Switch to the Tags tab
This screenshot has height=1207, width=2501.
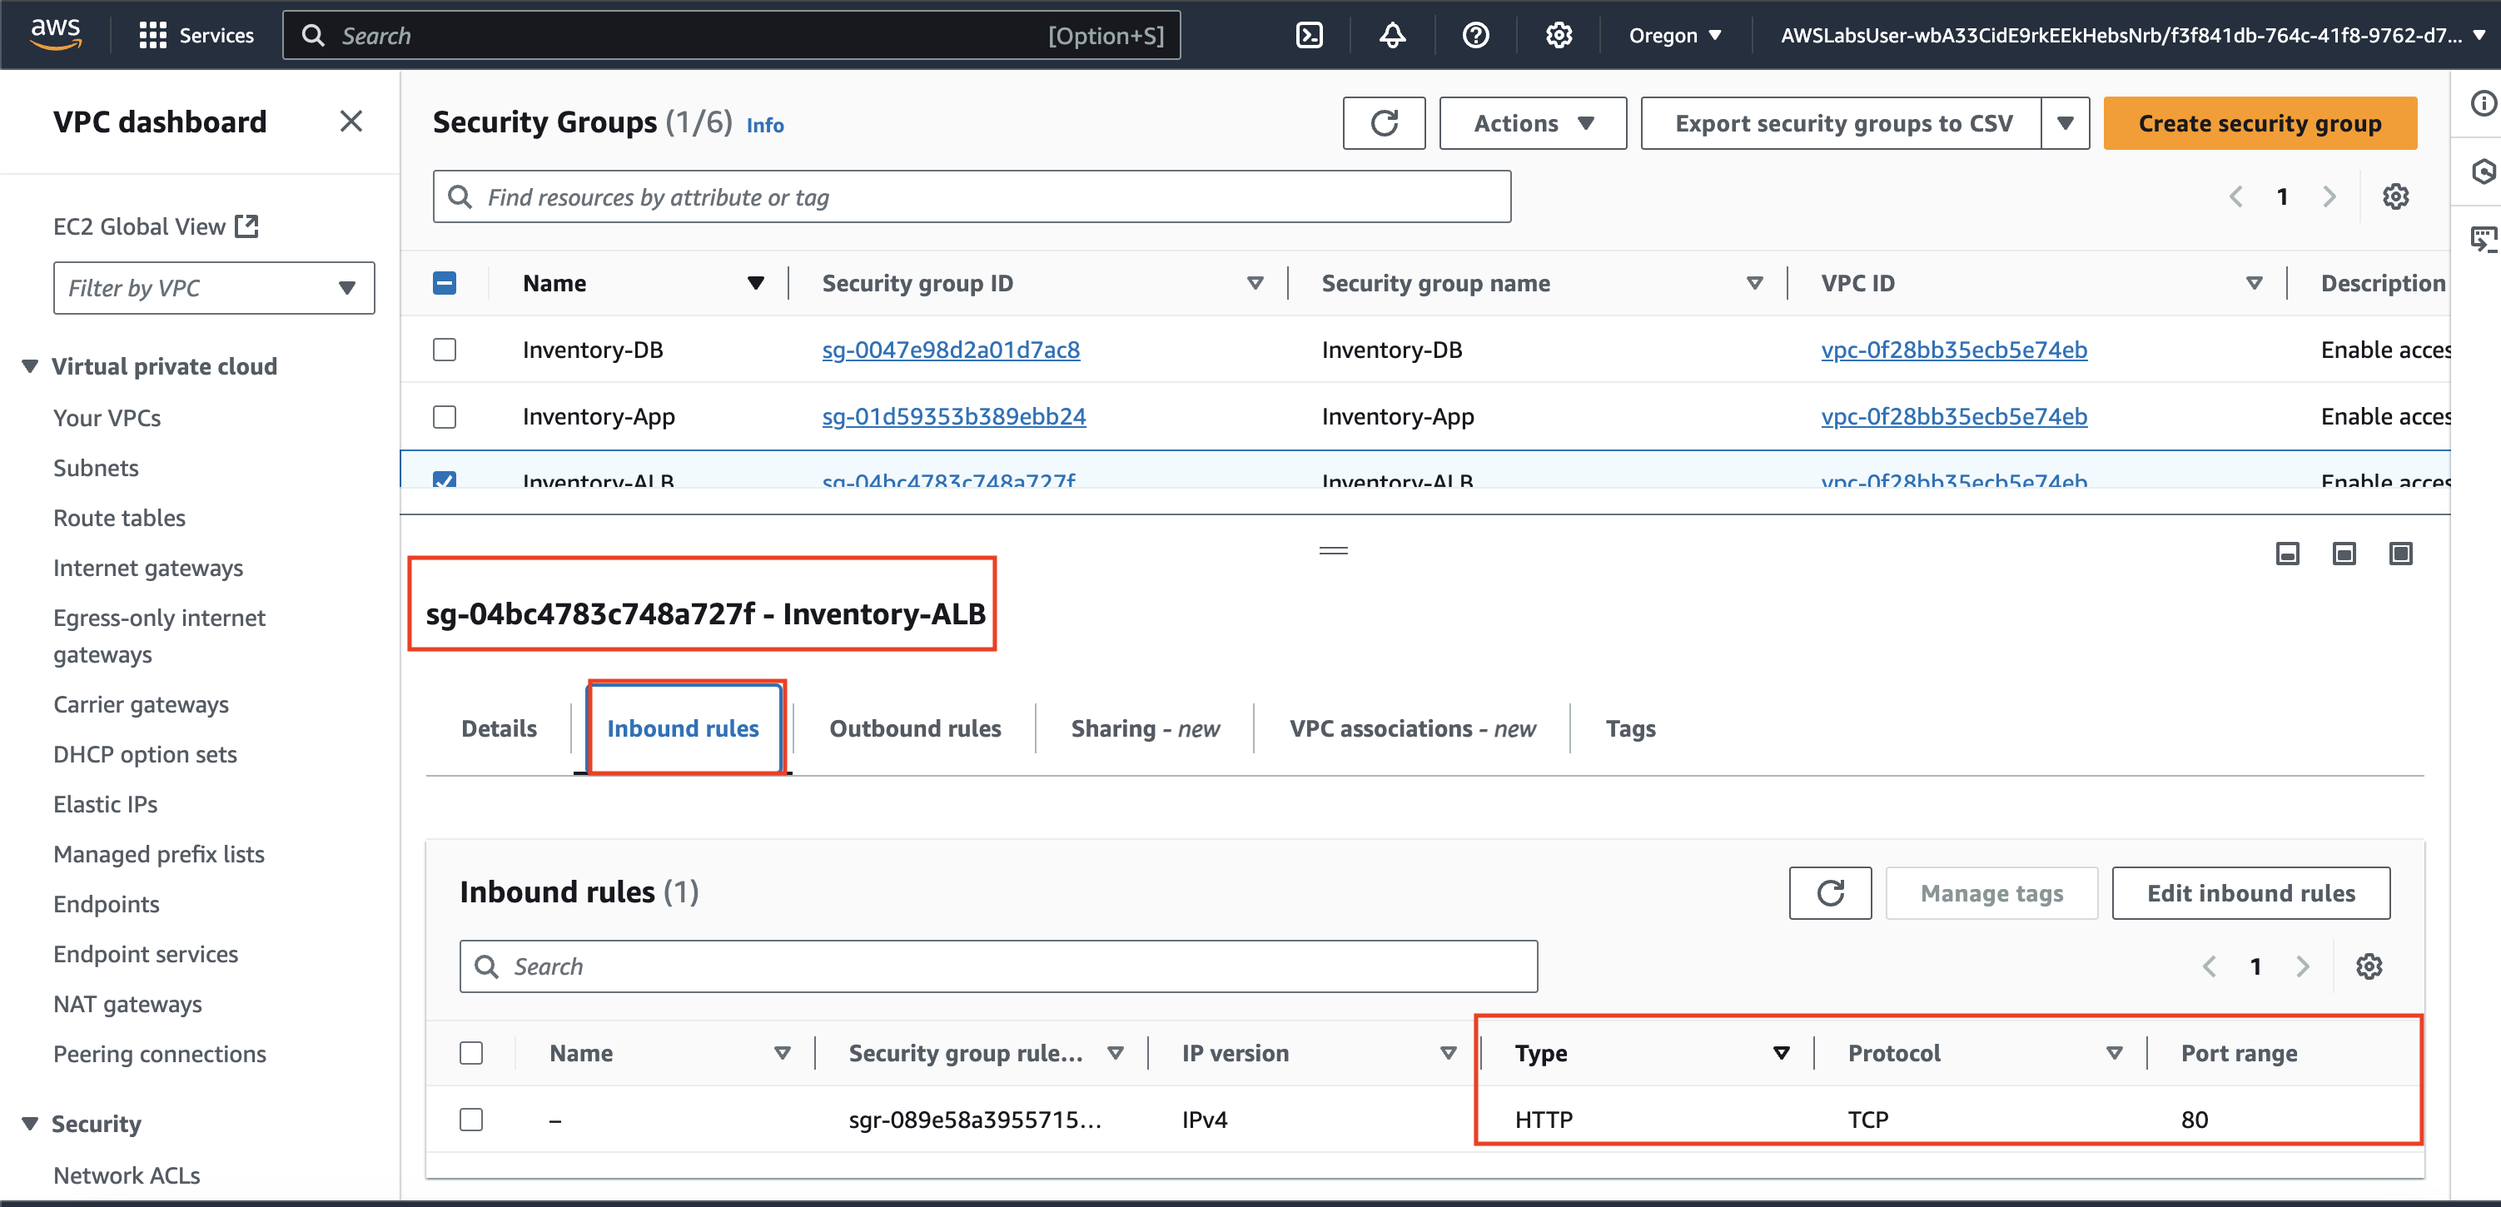pyautogui.click(x=1630, y=728)
